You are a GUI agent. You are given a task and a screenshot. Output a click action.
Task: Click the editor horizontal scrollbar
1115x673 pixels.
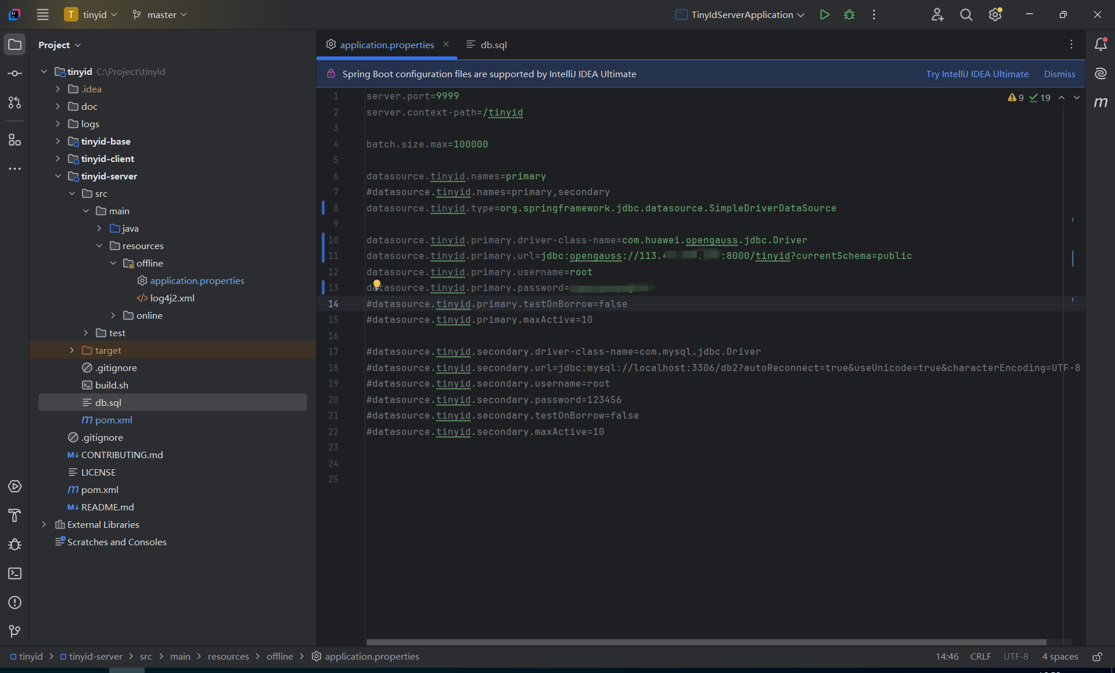[706, 642]
